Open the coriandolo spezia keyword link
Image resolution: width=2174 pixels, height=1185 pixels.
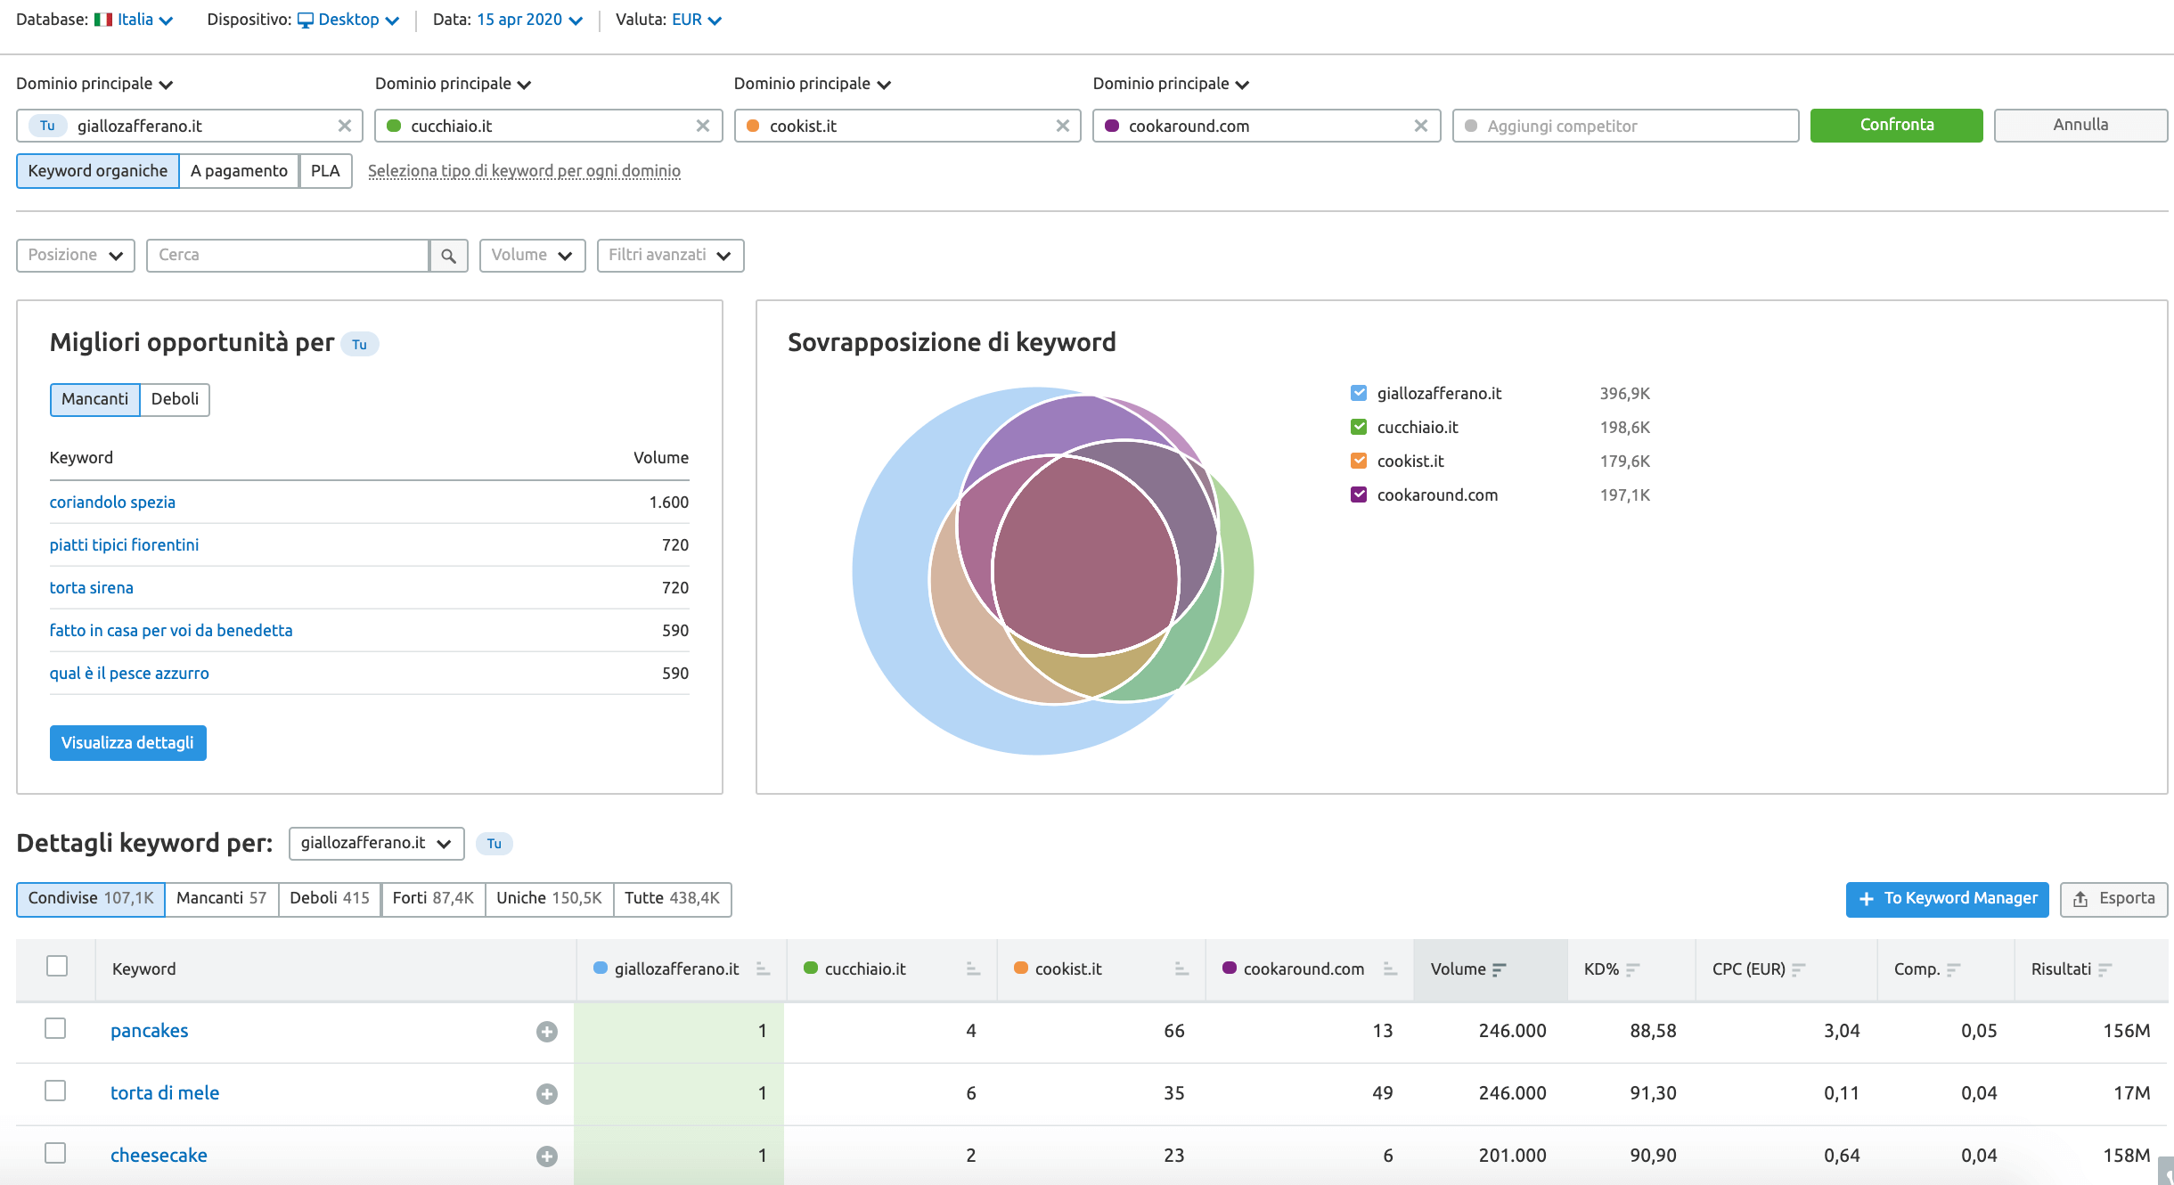[112, 503]
